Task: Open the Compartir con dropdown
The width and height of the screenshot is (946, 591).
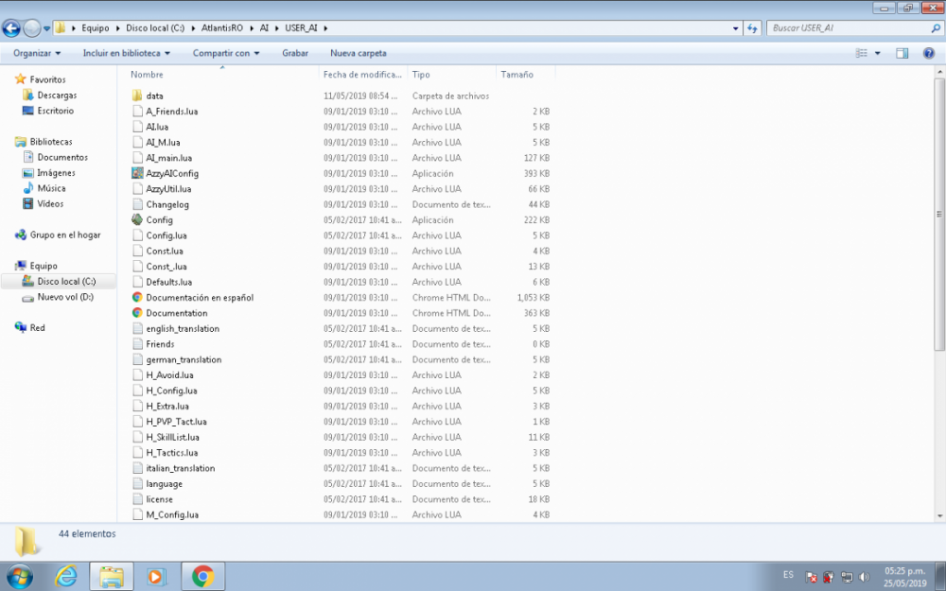Action: tap(227, 53)
